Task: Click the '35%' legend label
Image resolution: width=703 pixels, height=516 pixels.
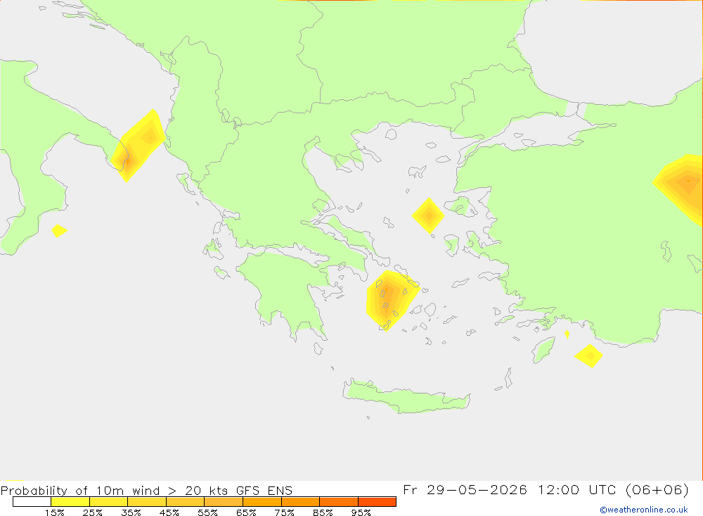Action: point(131,512)
